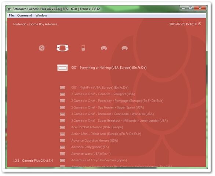This screenshot has width=215, height=176.
Task: Maximize the RetroArch window
Action: click(190, 8)
